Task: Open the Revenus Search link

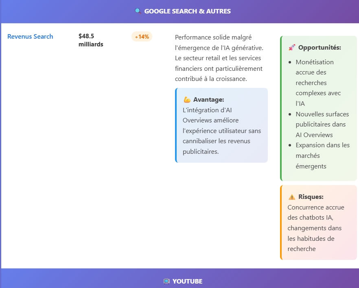Action: pyautogui.click(x=30, y=36)
